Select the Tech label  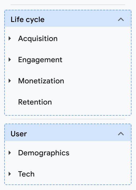click(26, 174)
